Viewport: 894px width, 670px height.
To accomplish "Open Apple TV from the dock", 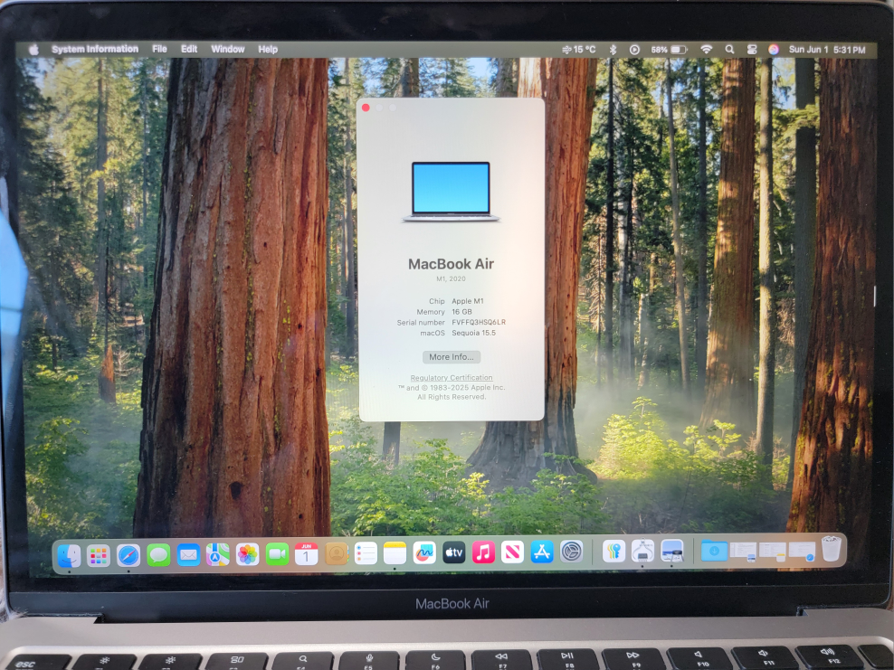I will (454, 552).
